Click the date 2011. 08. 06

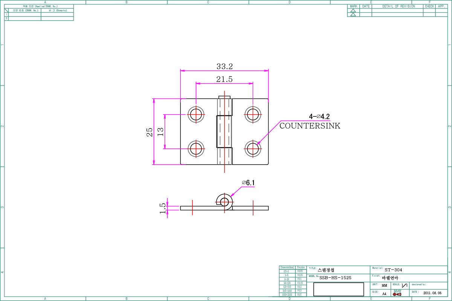tap(432, 293)
